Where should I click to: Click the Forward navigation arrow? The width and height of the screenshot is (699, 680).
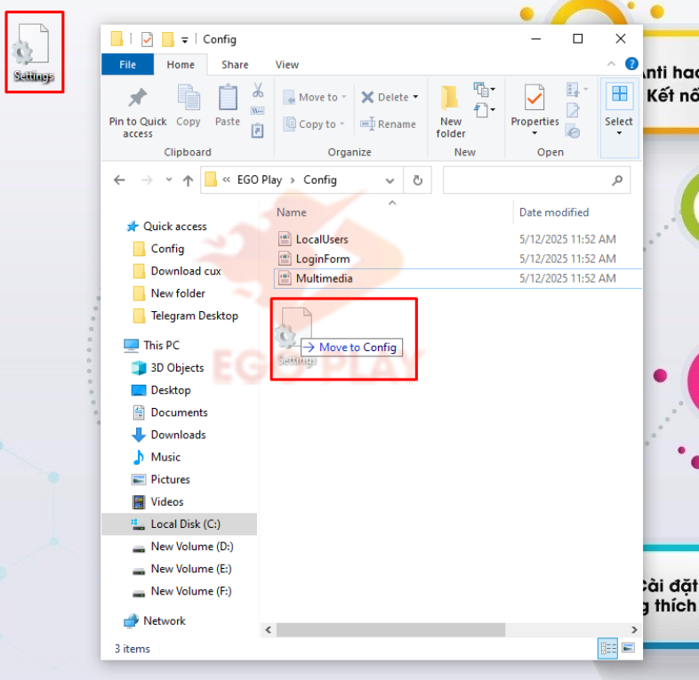tap(147, 180)
